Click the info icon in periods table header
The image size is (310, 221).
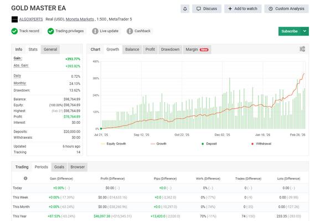(x=25, y=178)
